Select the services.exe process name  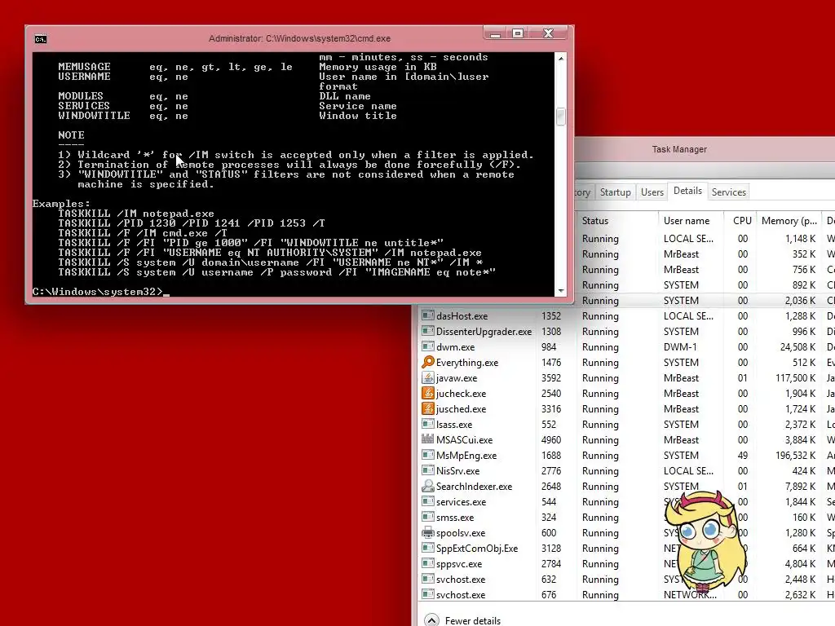click(461, 501)
